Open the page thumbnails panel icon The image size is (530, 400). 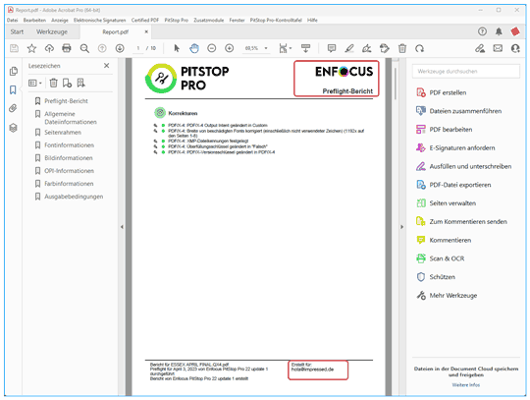click(14, 71)
